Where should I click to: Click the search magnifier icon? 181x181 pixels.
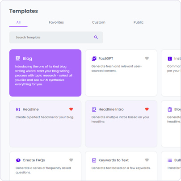click(96, 37)
